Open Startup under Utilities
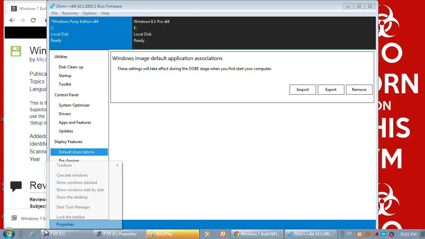The image size is (425, 239). coord(65,76)
